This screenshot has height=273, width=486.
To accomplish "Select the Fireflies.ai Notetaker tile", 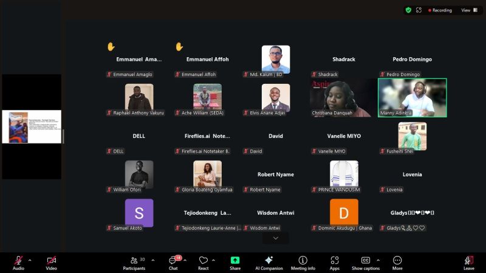I will coord(207,136).
